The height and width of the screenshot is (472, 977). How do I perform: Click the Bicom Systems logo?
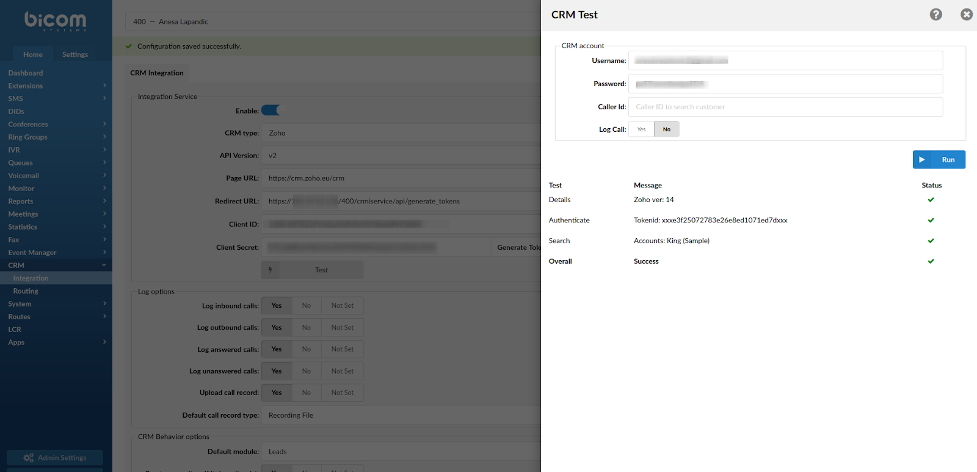coord(56,21)
